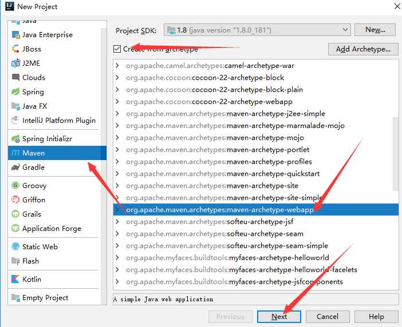Expand cocoon-22-archetype-webapp entry
This screenshot has height=327, width=402.
click(x=117, y=102)
